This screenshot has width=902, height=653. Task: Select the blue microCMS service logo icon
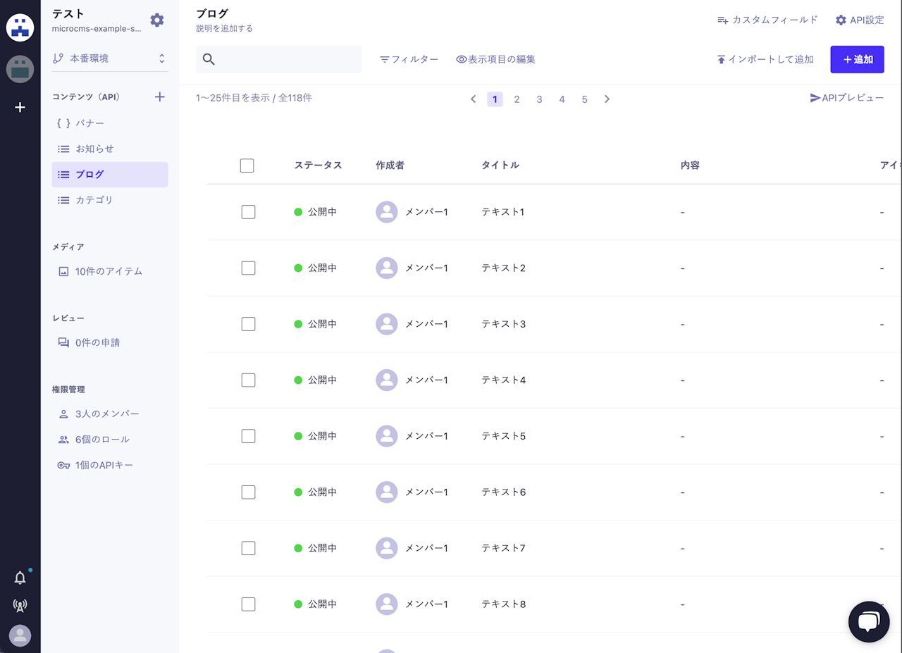(x=20, y=28)
